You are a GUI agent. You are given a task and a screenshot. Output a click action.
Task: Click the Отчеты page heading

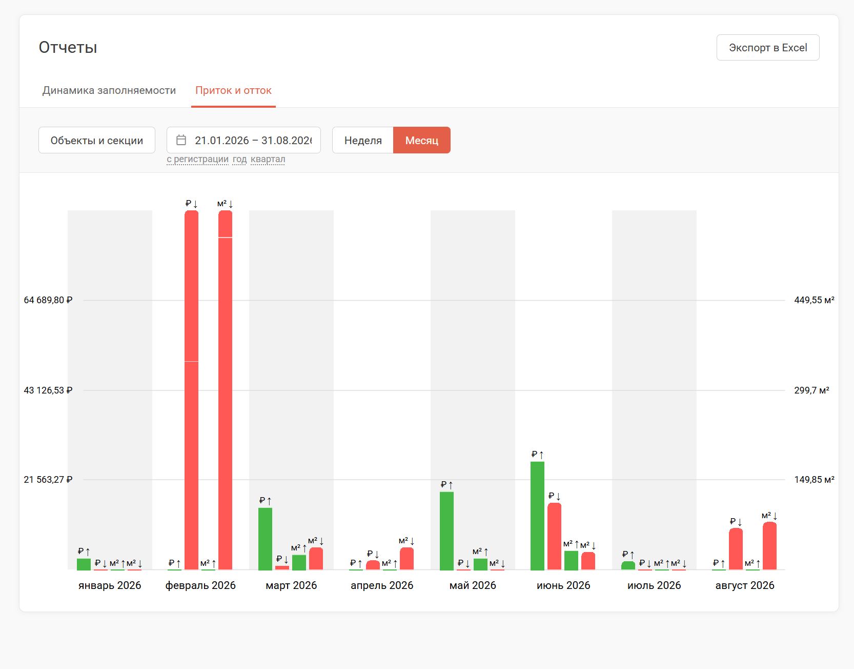pyautogui.click(x=68, y=47)
